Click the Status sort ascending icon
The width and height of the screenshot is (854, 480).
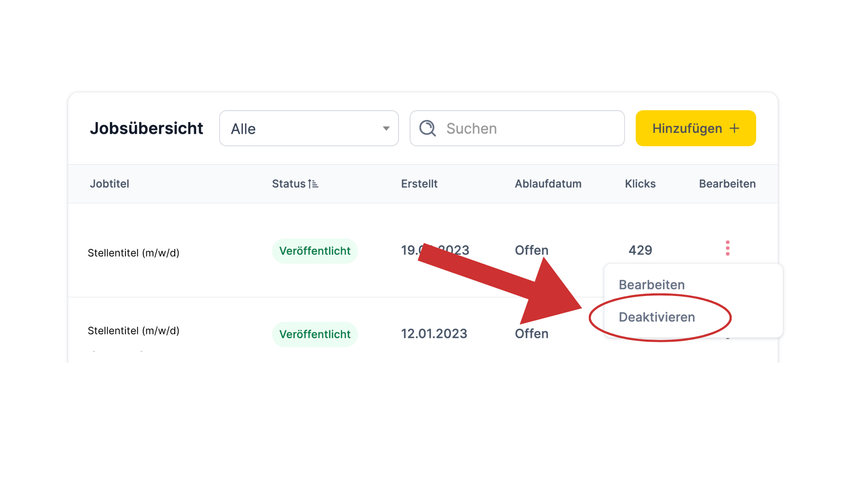(x=313, y=184)
